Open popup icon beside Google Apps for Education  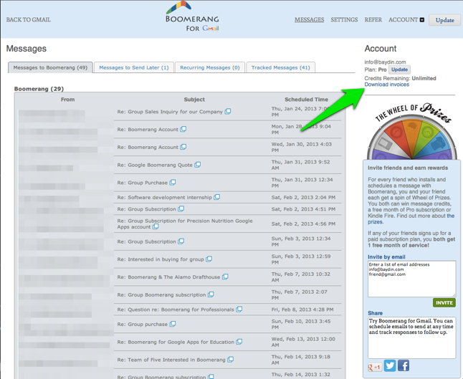click(x=239, y=342)
